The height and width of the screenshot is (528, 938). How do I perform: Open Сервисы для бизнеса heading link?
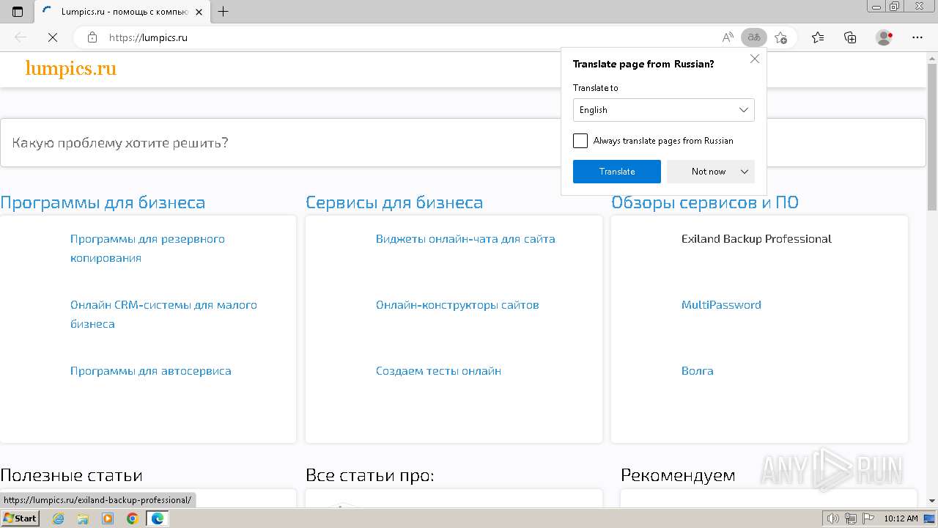tap(394, 202)
